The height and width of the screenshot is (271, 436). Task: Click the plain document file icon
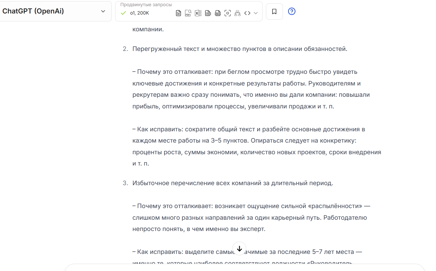pos(178,13)
